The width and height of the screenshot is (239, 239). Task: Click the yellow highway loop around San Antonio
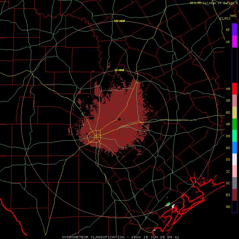(x=94, y=136)
